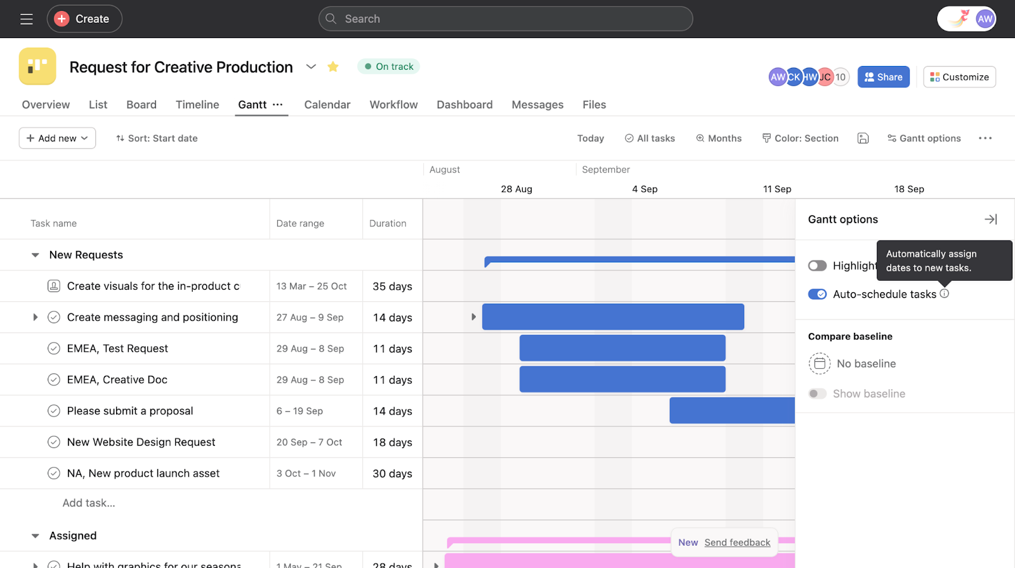Collapse the Gantt options panel arrow
Image resolution: width=1015 pixels, height=568 pixels.
point(990,219)
